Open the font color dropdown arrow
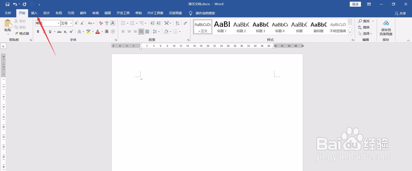412x171 pixels. (102, 32)
